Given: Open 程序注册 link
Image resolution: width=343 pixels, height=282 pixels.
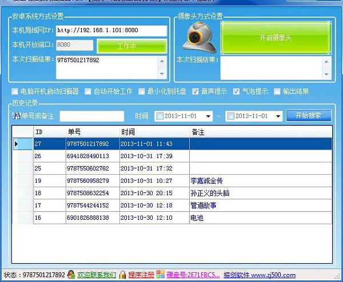Looking at the screenshot, I should [x=141, y=275].
